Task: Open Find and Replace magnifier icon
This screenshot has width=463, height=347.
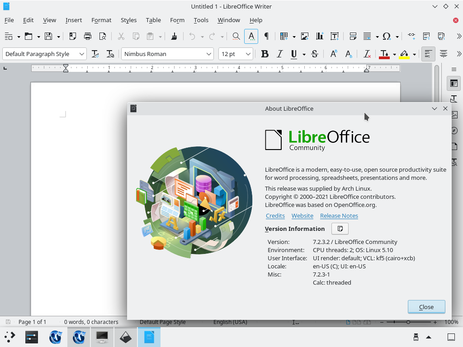Action: tap(236, 36)
